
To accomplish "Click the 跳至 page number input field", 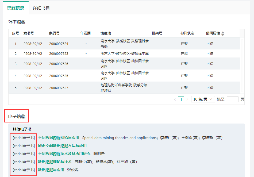I will tap(232, 99).
